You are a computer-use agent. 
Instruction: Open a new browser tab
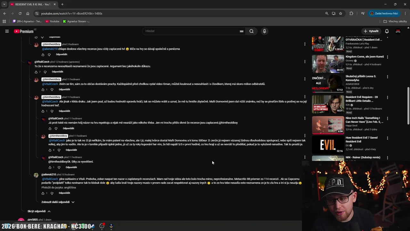click(x=62, y=4)
